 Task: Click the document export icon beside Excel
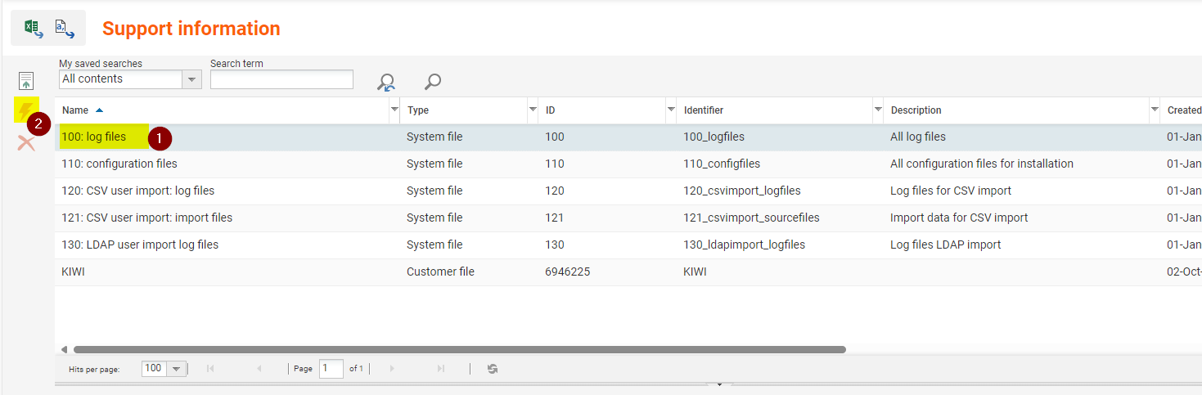click(x=64, y=29)
